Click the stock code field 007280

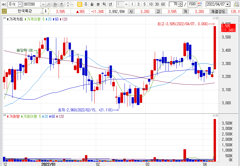coord(32,4)
